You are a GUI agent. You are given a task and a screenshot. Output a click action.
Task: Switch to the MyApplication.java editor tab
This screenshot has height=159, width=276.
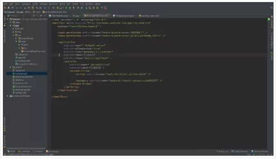(x=124, y=16)
